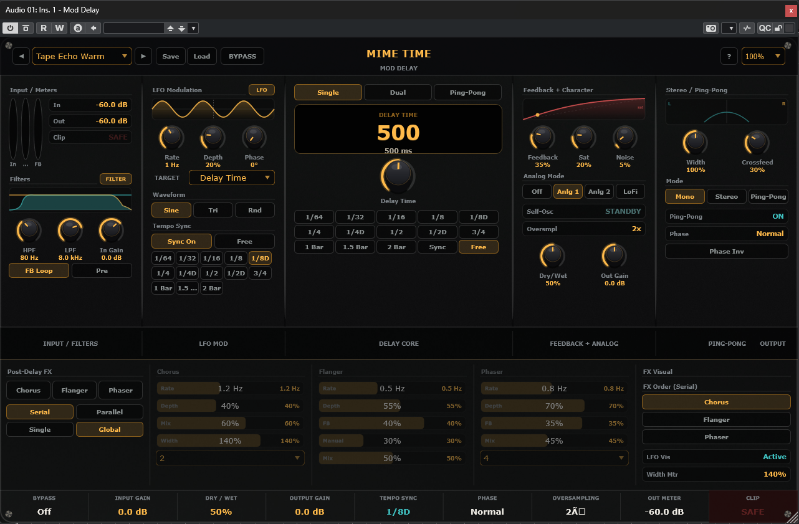Click the large Delay Time knob
799x524 pixels.
point(398,175)
